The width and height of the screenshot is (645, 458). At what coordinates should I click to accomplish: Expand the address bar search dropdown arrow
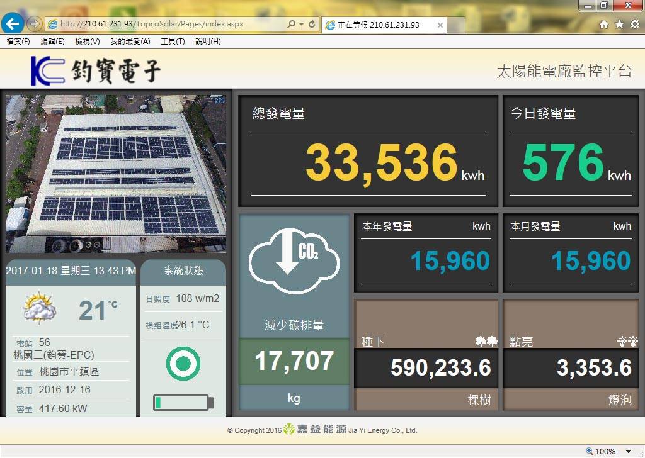pos(302,24)
